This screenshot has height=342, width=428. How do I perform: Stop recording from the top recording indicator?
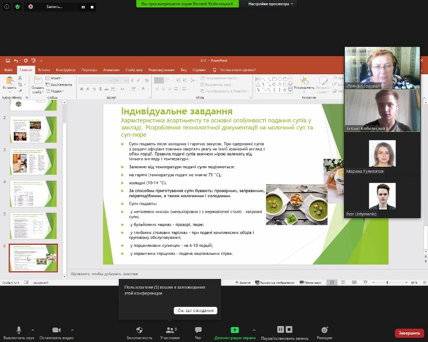[92, 7]
